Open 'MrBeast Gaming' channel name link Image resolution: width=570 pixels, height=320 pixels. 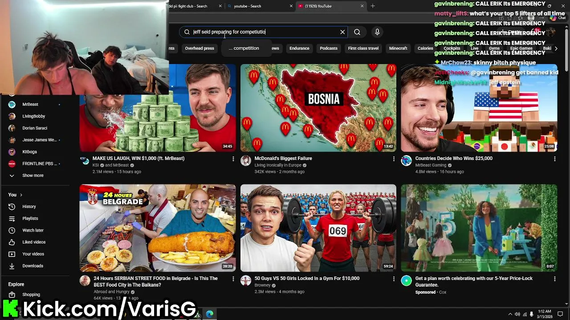click(x=431, y=165)
